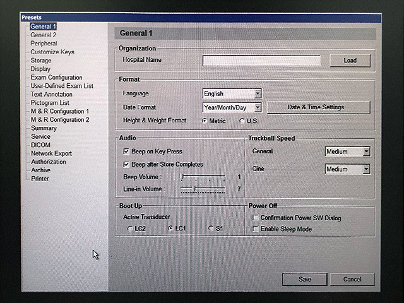Open Archive settings page
Screen dimensions: 404x303
[x=40, y=170]
